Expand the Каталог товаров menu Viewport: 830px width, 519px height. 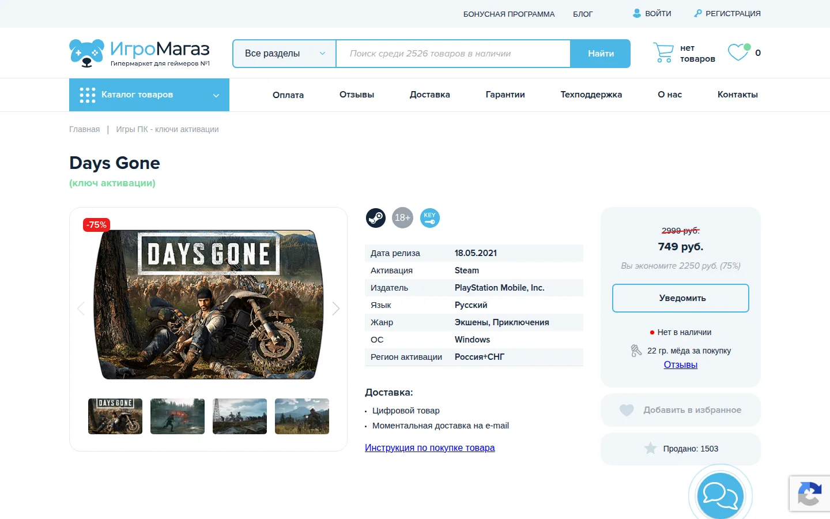[x=149, y=95]
